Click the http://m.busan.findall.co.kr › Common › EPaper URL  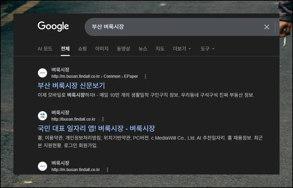point(95,76)
